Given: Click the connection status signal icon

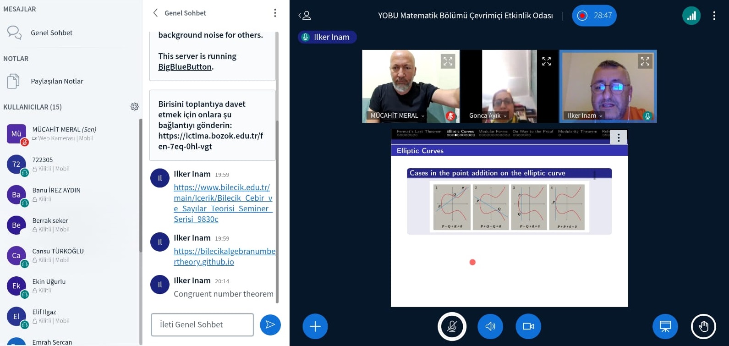Looking at the screenshot, I should (x=691, y=16).
